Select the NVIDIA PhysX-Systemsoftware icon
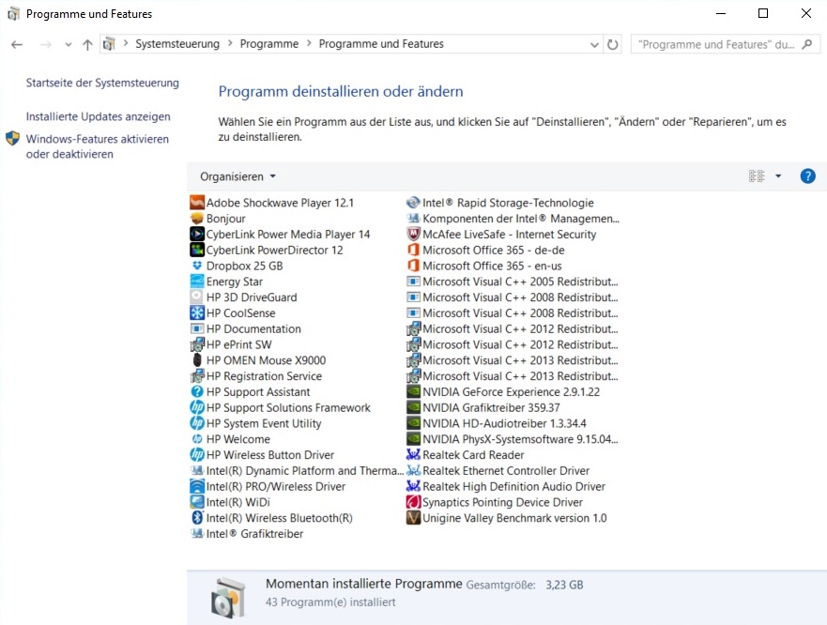This screenshot has height=625, width=827. 413,439
